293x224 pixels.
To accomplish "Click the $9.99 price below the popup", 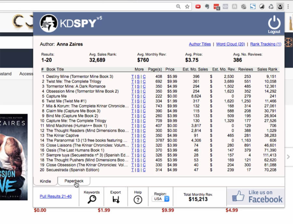I will coord(168,210).
